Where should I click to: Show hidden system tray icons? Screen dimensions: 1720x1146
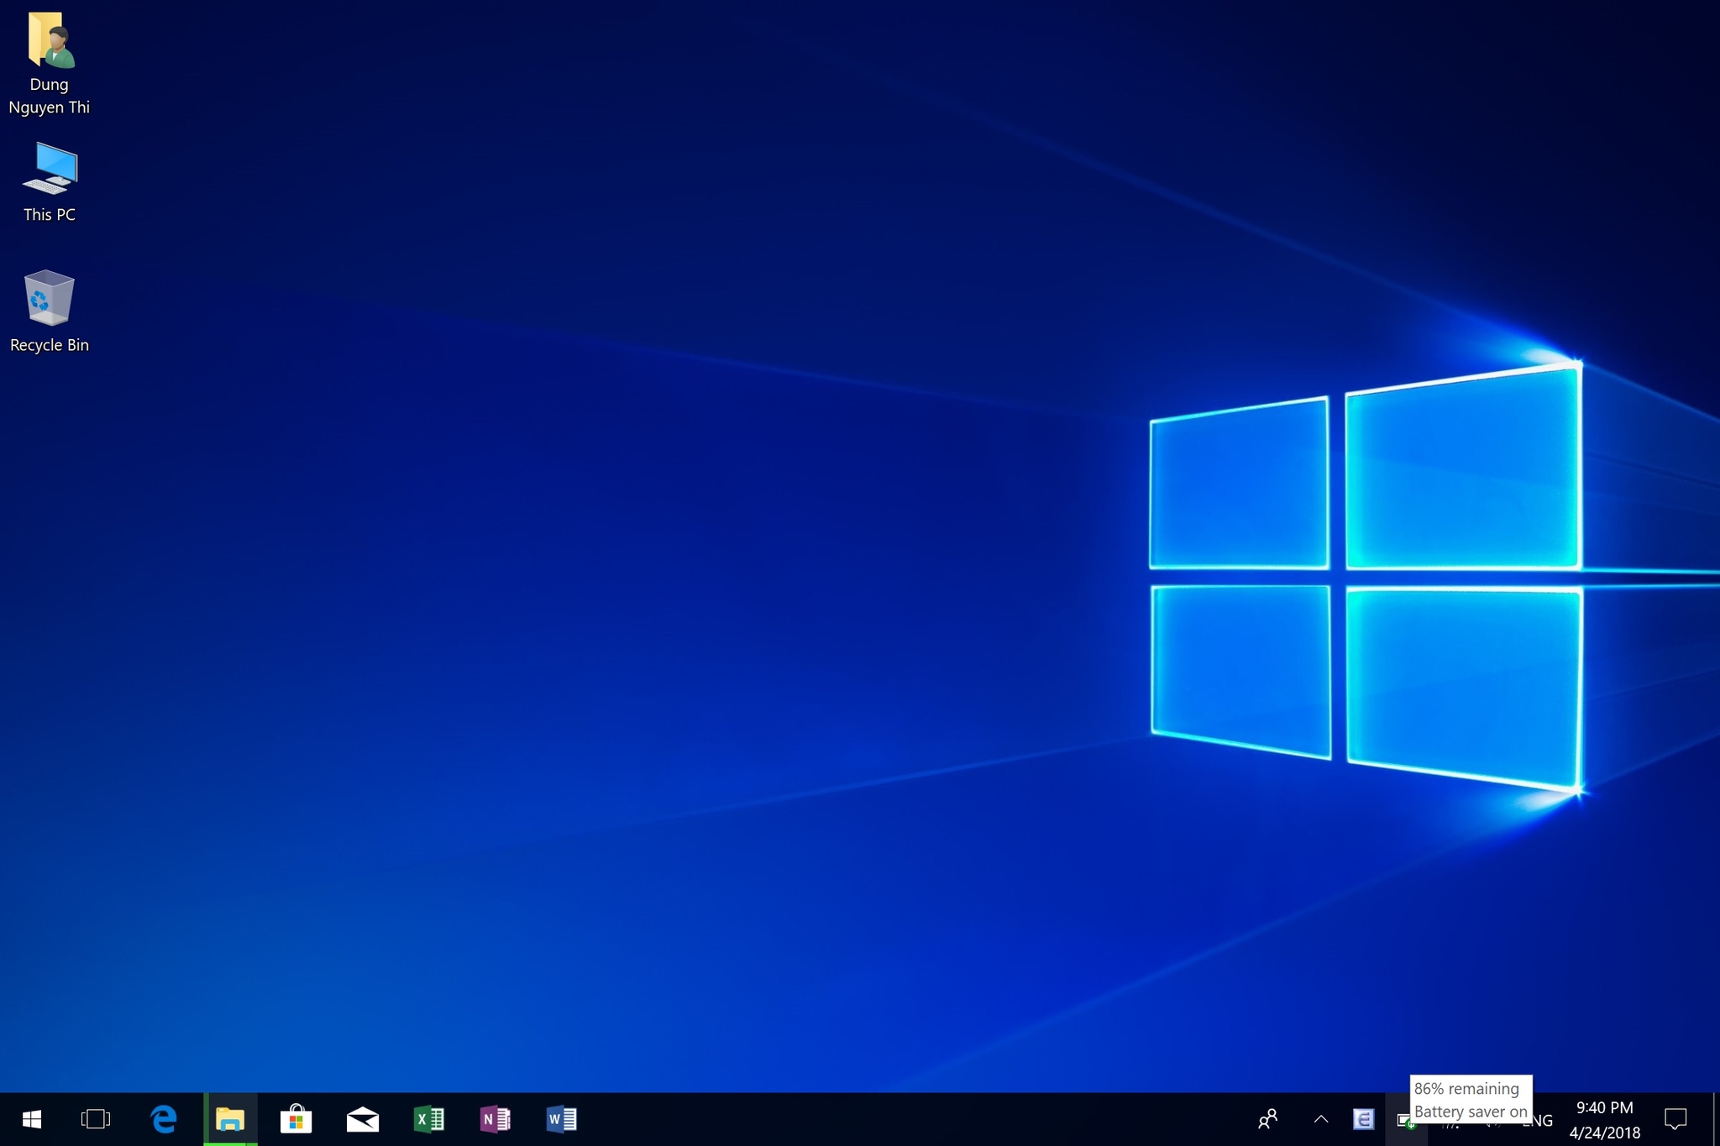1320,1119
